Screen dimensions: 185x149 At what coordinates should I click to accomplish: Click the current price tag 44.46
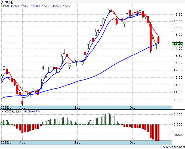(x=177, y=44)
